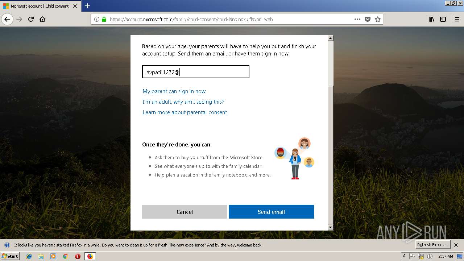This screenshot has width=464, height=261.
Task: Open page actions three-dot menu
Action: 357,19
